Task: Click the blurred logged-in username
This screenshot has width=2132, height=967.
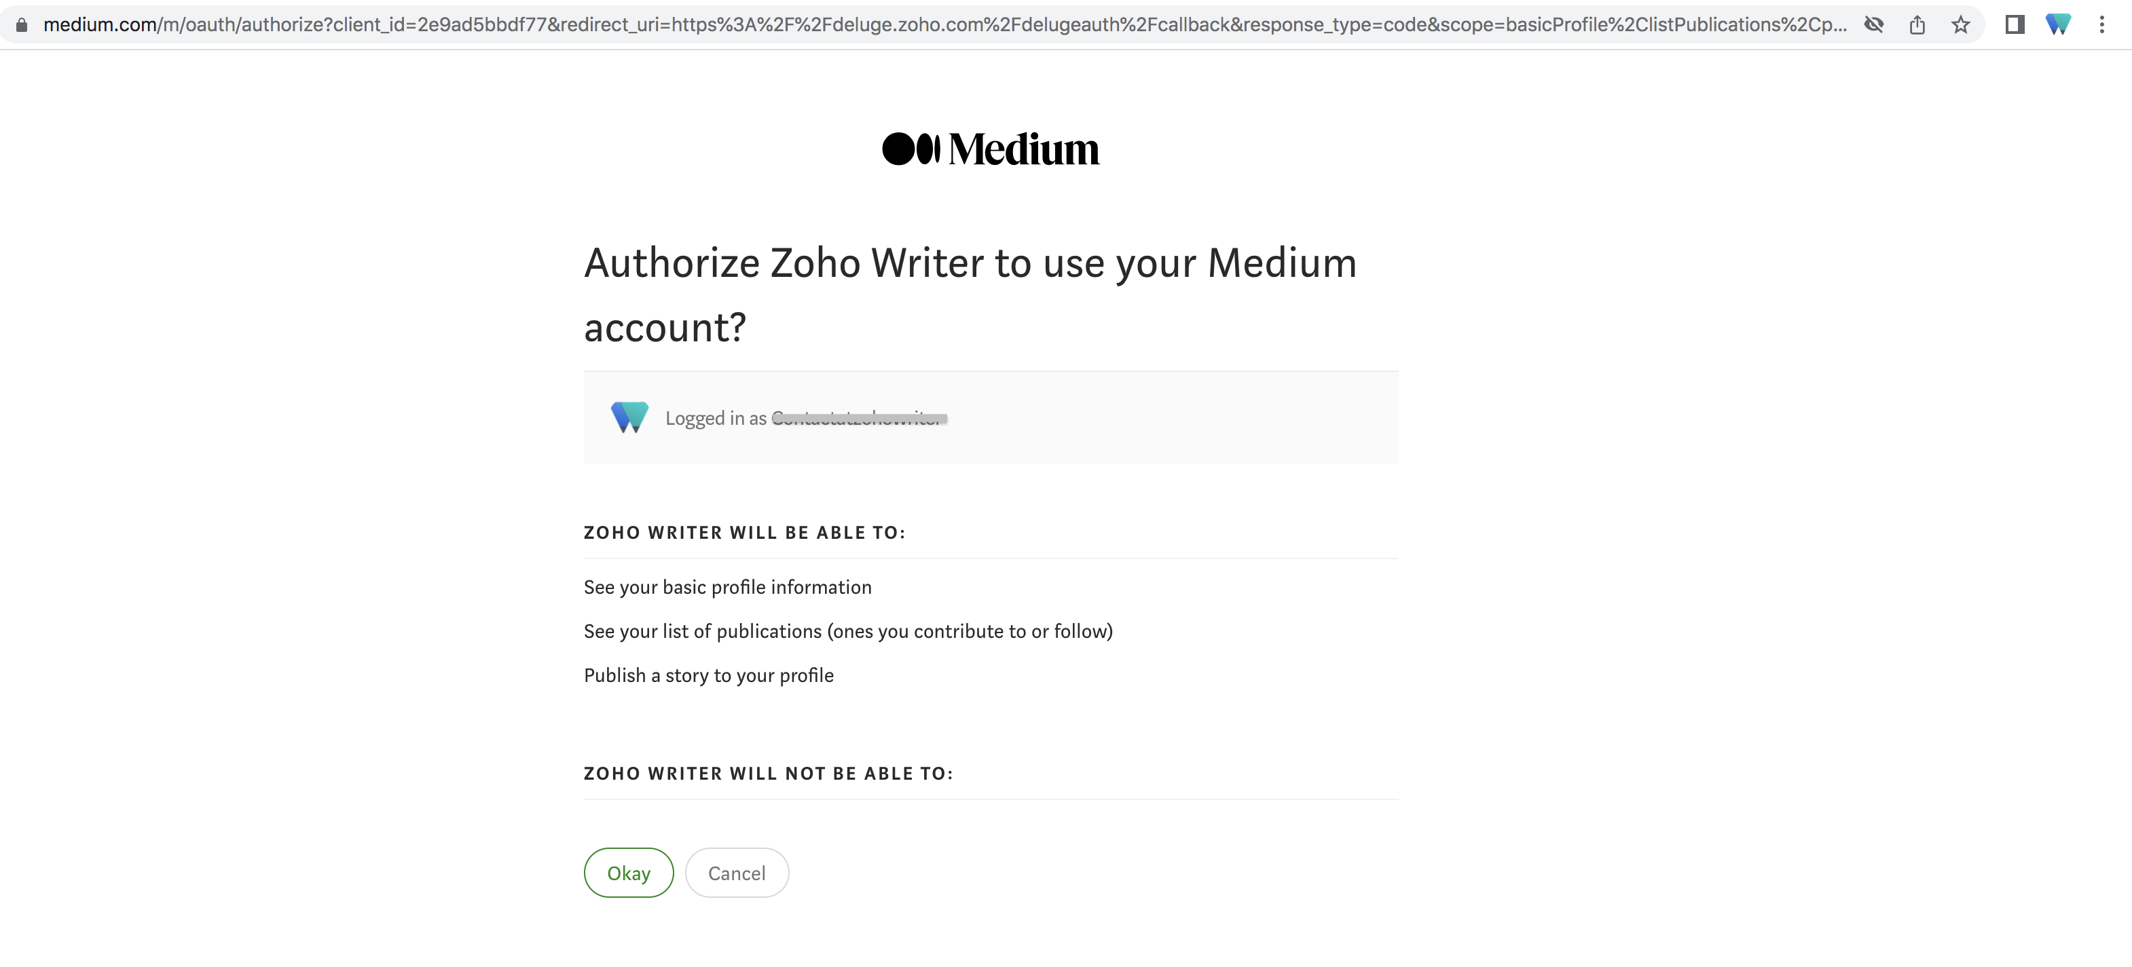Action: (859, 419)
